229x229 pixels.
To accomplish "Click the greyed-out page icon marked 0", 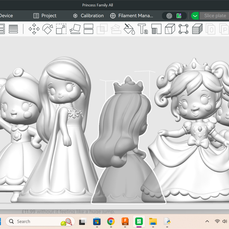I will click(x=211, y=29).
